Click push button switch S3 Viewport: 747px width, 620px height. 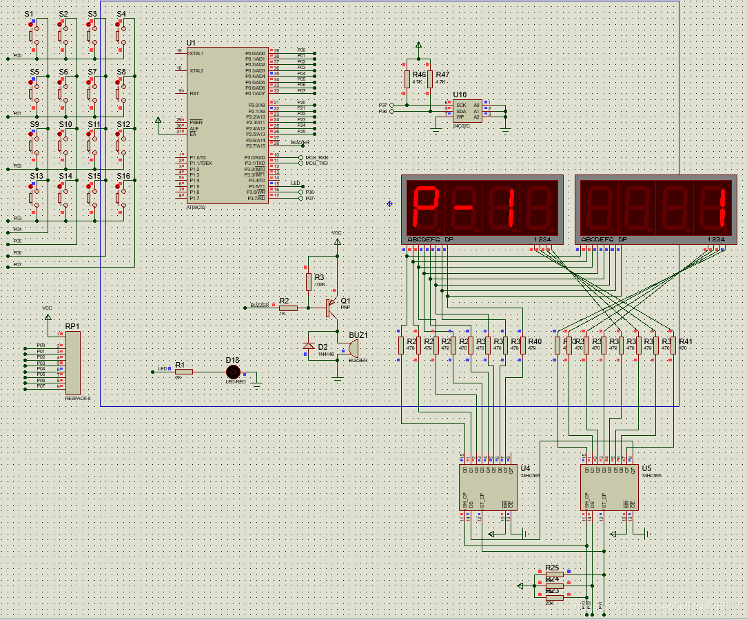point(92,36)
